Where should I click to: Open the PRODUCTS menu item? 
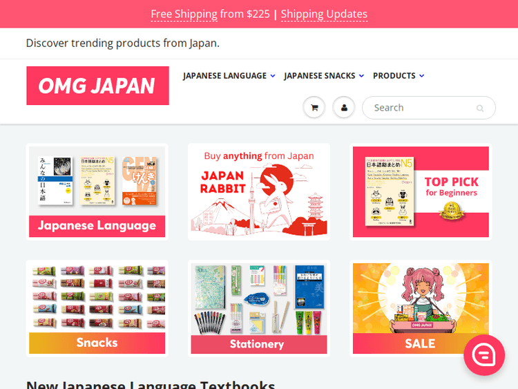[394, 76]
